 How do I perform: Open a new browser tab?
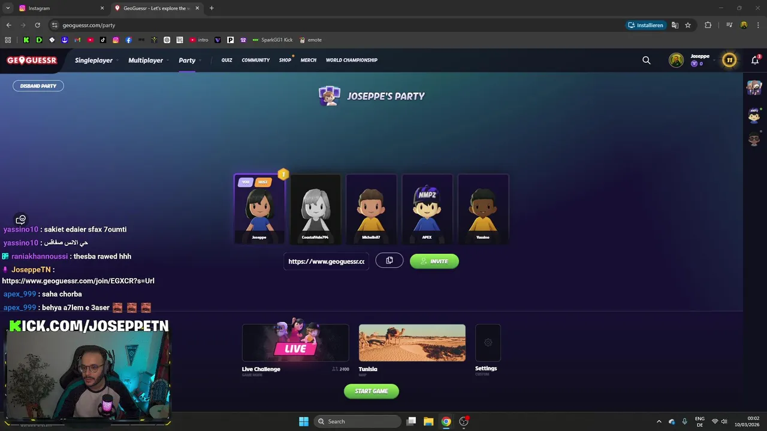click(x=212, y=8)
